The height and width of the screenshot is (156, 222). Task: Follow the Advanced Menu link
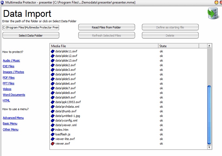[x=13, y=118]
